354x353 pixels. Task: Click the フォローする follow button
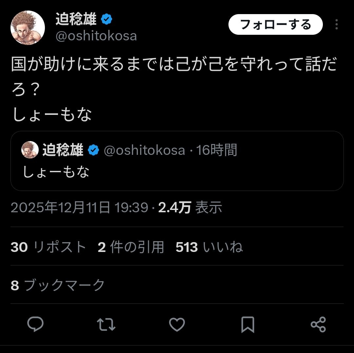275,25
